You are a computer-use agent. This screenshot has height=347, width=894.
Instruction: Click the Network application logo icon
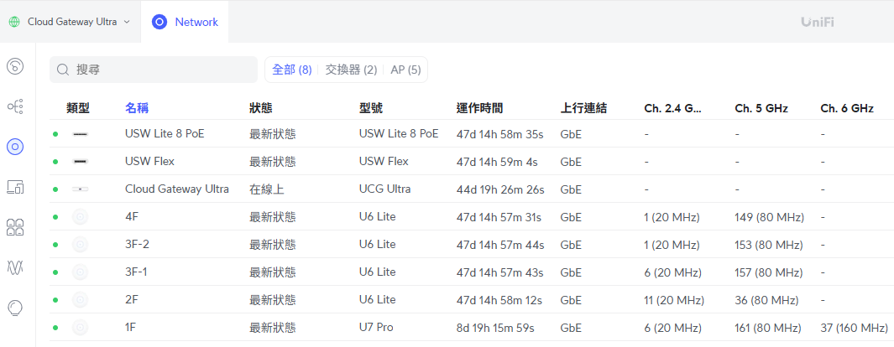(x=159, y=22)
